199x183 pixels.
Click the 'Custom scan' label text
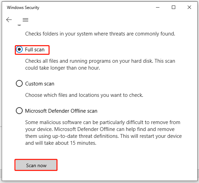[40, 84]
